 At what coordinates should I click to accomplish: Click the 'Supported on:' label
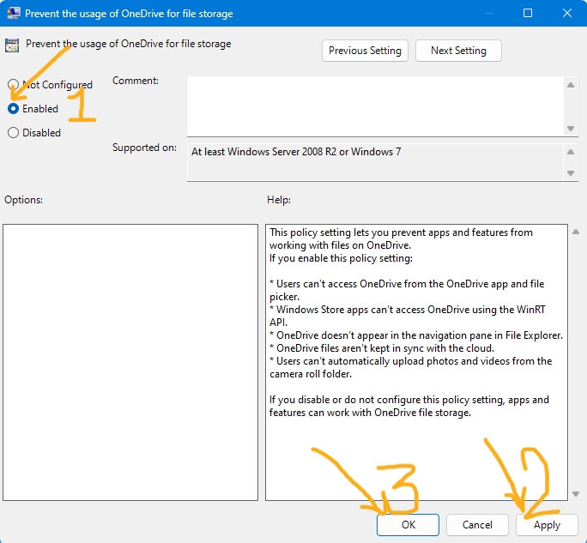pyautogui.click(x=144, y=148)
